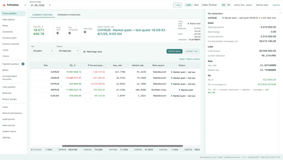283x160 pixels.
Task: Sort table by Pair column header
Action: pos(46,66)
